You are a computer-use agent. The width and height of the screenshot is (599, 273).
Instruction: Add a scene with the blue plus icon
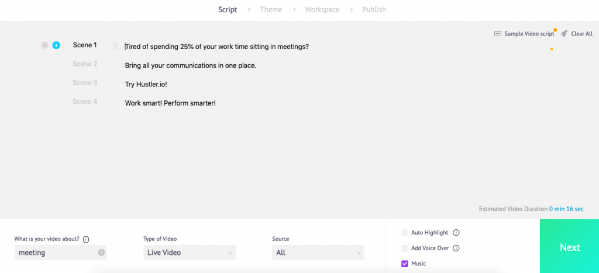[56, 45]
